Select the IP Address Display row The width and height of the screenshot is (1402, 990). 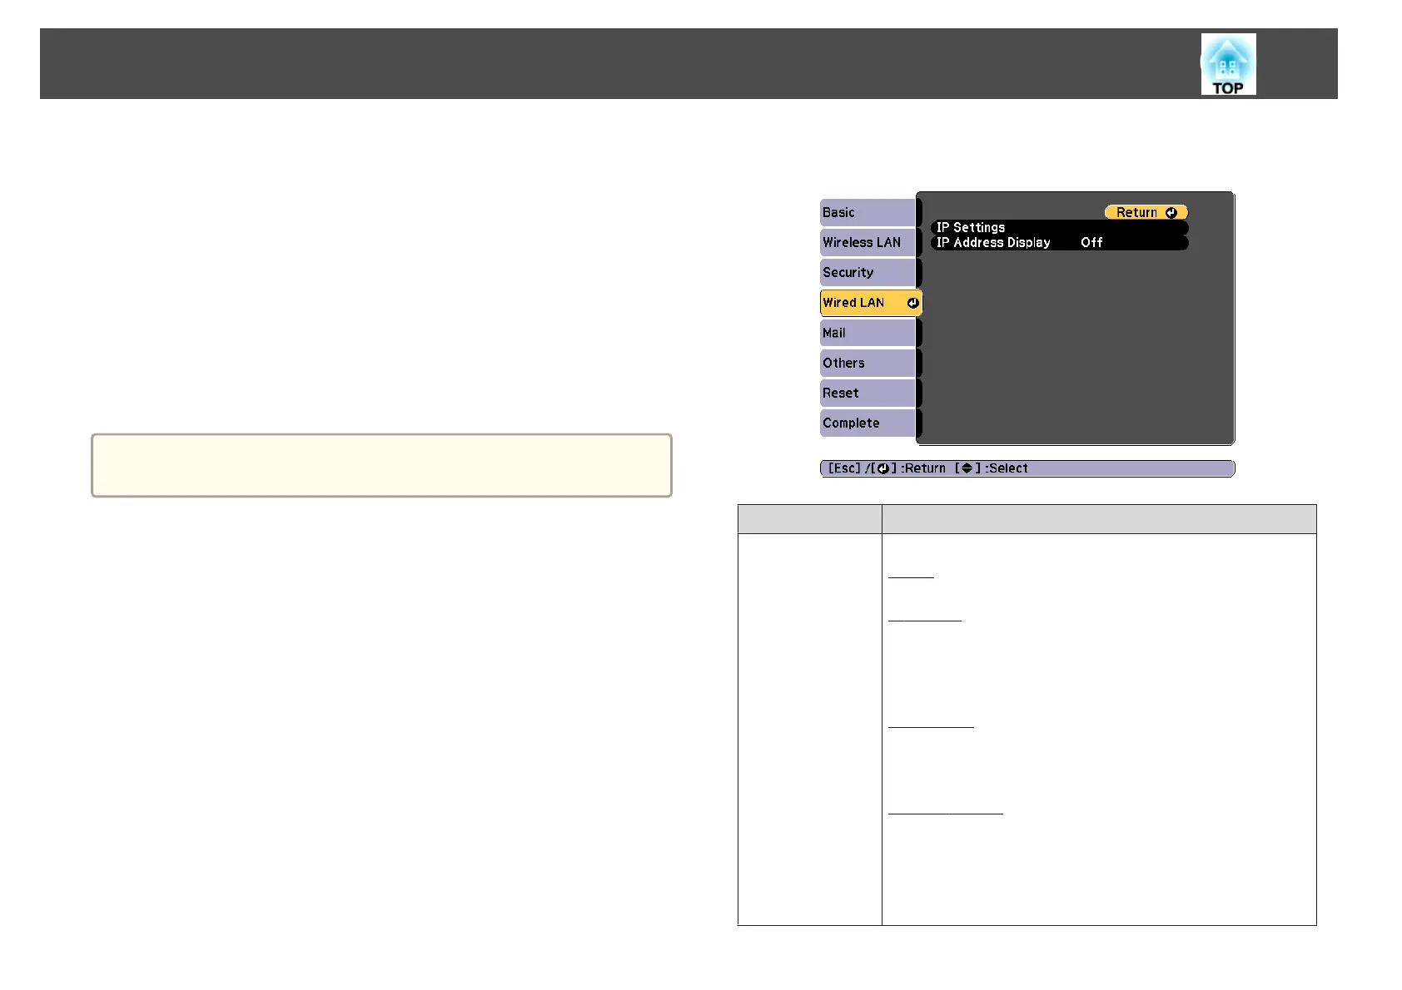pos(1059,242)
